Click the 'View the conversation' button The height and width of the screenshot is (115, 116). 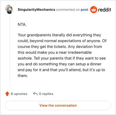58,105
